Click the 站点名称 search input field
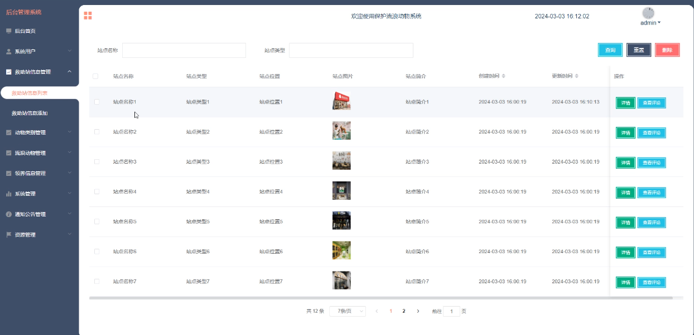694x335 pixels. pyautogui.click(x=184, y=50)
